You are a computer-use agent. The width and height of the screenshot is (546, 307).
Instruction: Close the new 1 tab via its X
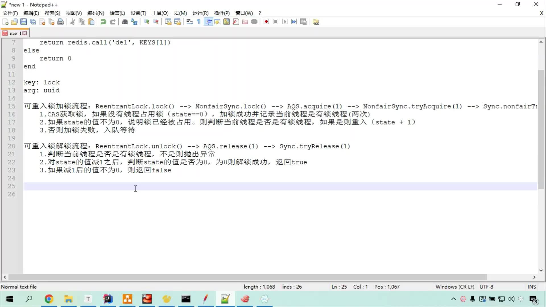pyautogui.click(x=25, y=33)
